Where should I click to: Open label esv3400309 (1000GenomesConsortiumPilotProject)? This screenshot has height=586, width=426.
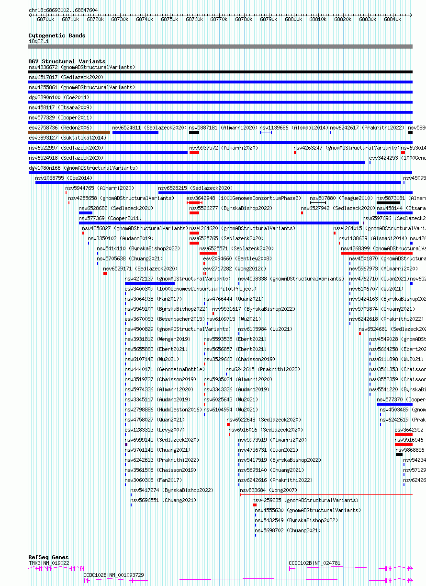(191, 289)
